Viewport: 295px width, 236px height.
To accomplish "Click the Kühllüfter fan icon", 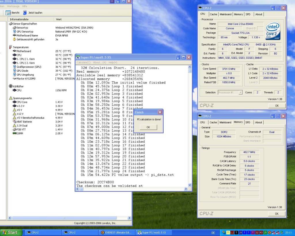I will point(11,86).
